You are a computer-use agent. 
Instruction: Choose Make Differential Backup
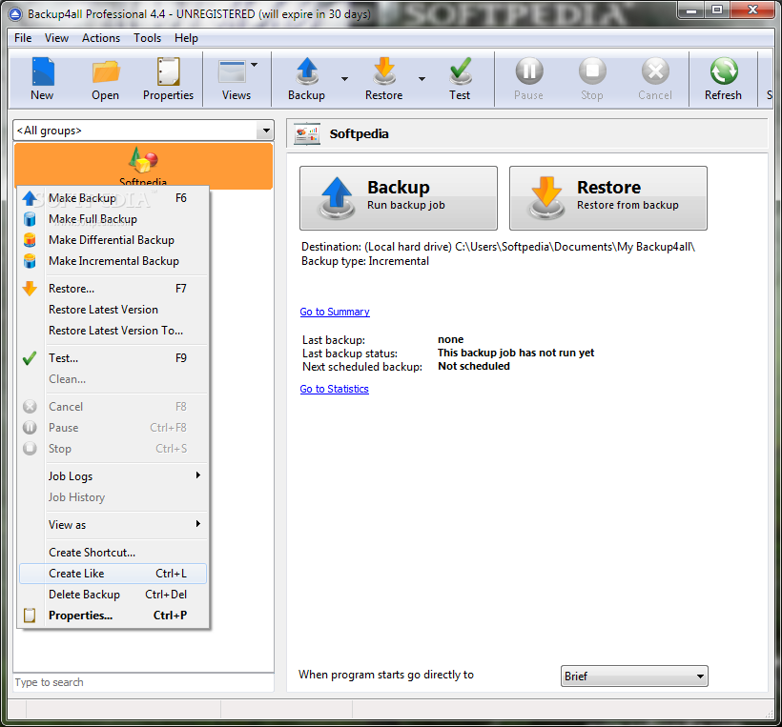tap(113, 240)
